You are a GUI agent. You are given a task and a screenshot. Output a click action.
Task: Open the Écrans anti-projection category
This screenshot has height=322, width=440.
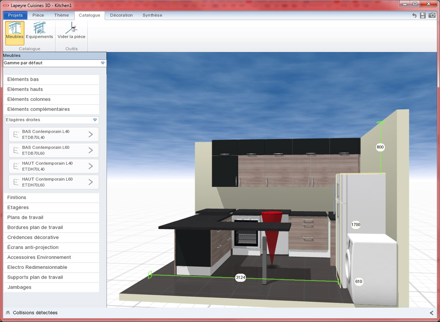52,248
